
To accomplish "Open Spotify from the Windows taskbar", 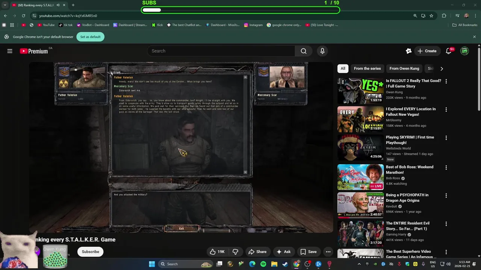I will (263, 264).
